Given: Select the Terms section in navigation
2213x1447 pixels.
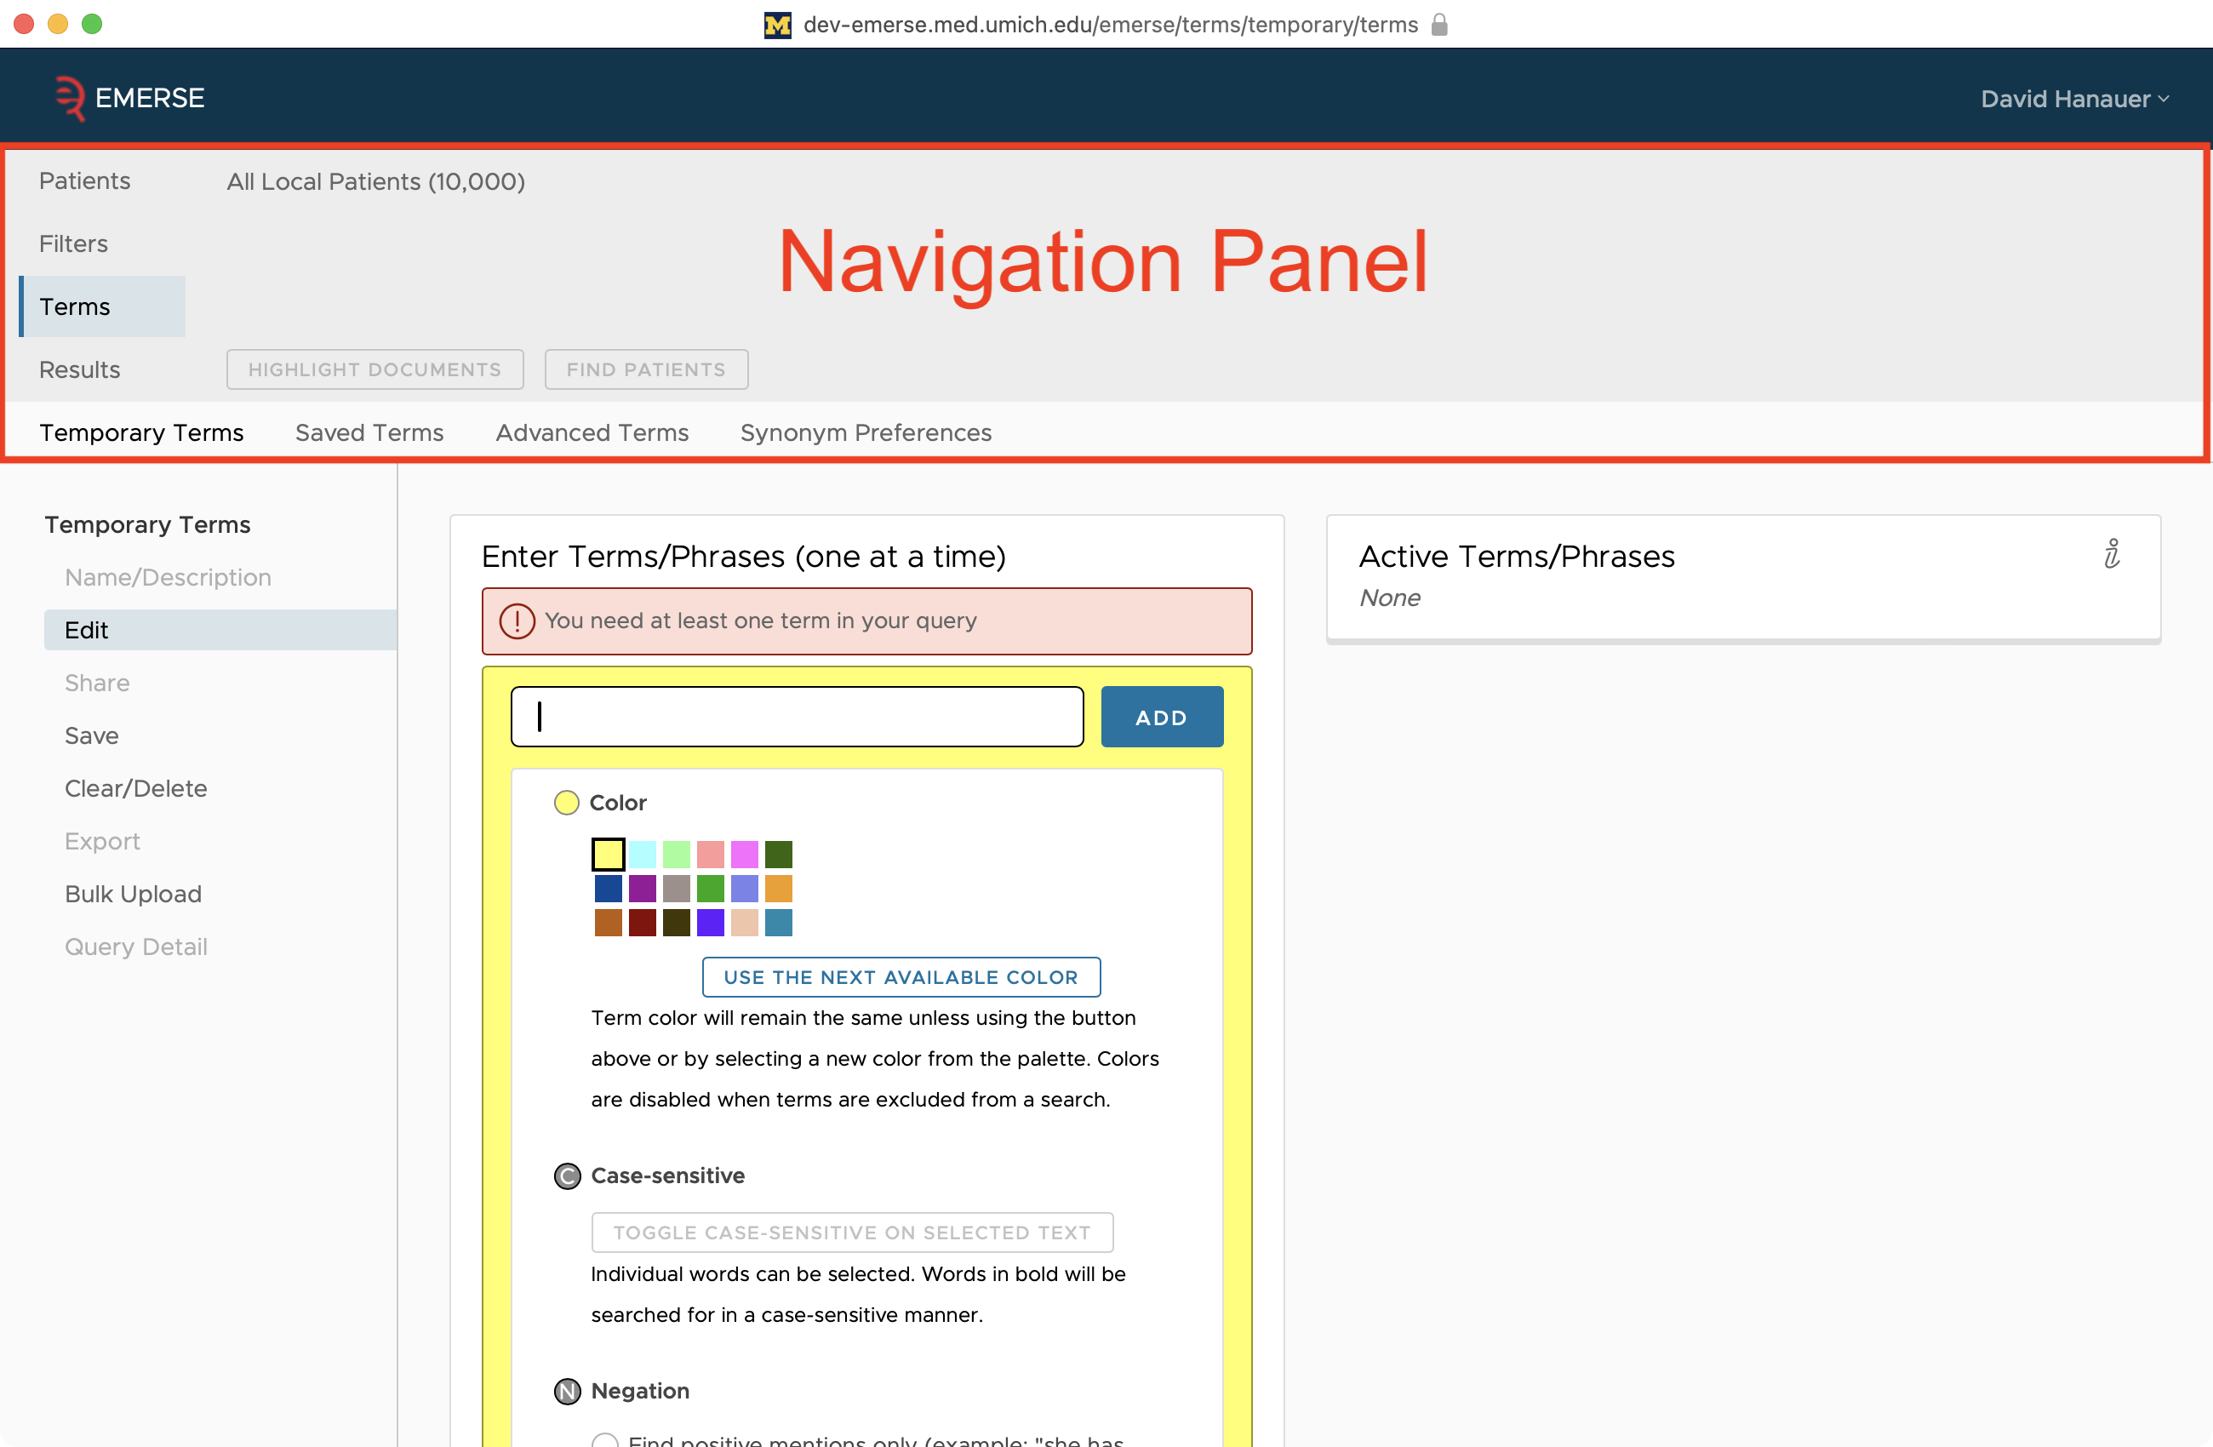Looking at the screenshot, I should coord(102,307).
